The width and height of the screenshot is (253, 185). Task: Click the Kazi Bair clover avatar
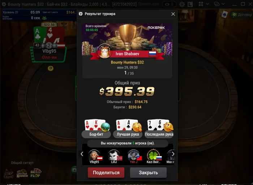point(153,155)
